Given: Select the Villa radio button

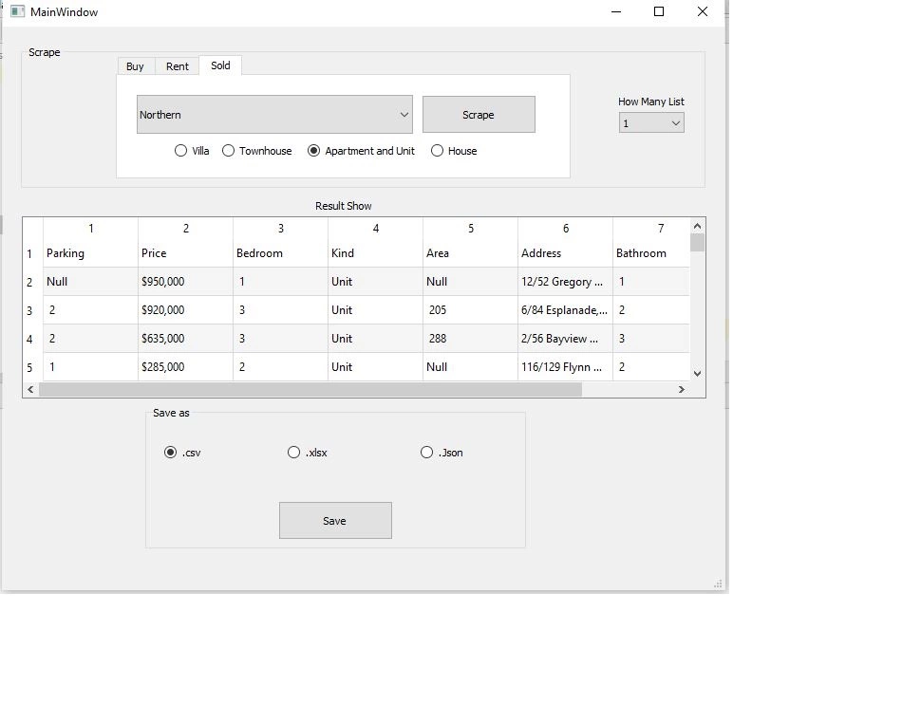Looking at the screenshot, I should (x=180, y=151).
